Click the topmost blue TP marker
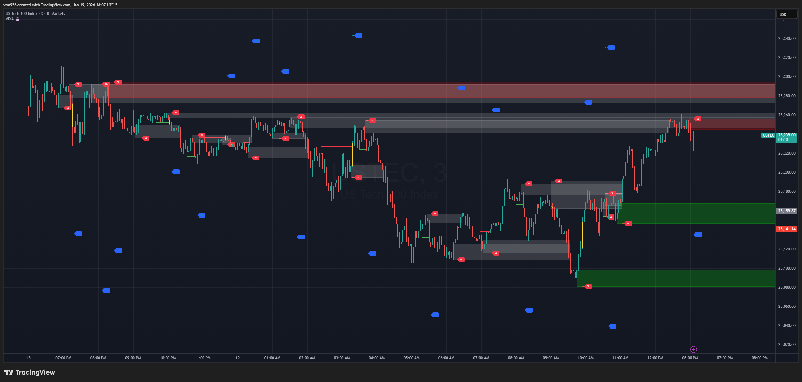The image size is (802, 382). pos(358,36)
